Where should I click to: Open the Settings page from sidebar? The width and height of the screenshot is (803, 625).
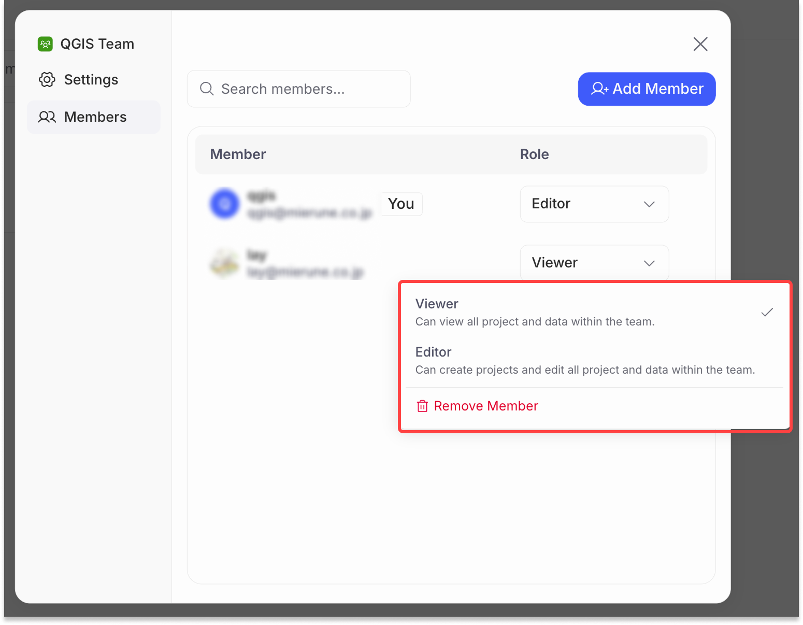(x=91, y=80)
